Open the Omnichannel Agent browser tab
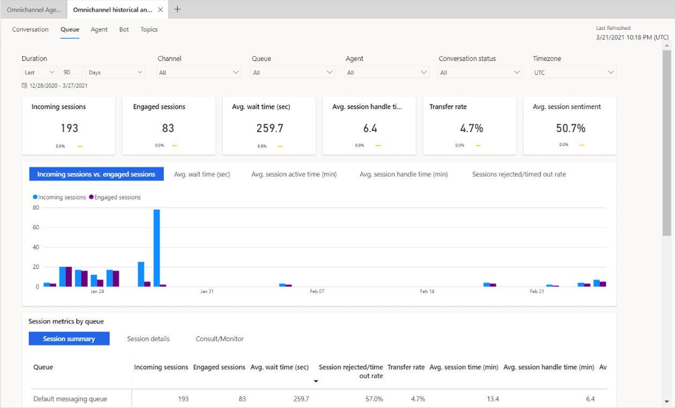Image resolution: width=675 pixels, height=408 pixels. tap(34, 10)
